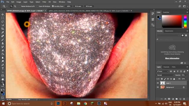Image resolution: width=189 pixels, height=106 pixels.
Task: Switch to the glitter_paste_diamond document tab
Action: coord(89,11)
